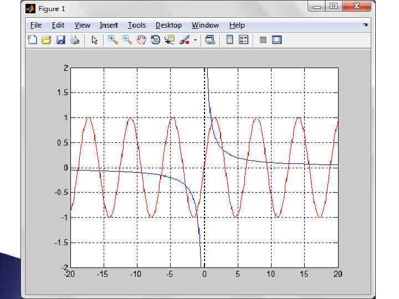Insert a colorbar with toolbar icon
Screen dimensions: 399x299
point(229,40)
